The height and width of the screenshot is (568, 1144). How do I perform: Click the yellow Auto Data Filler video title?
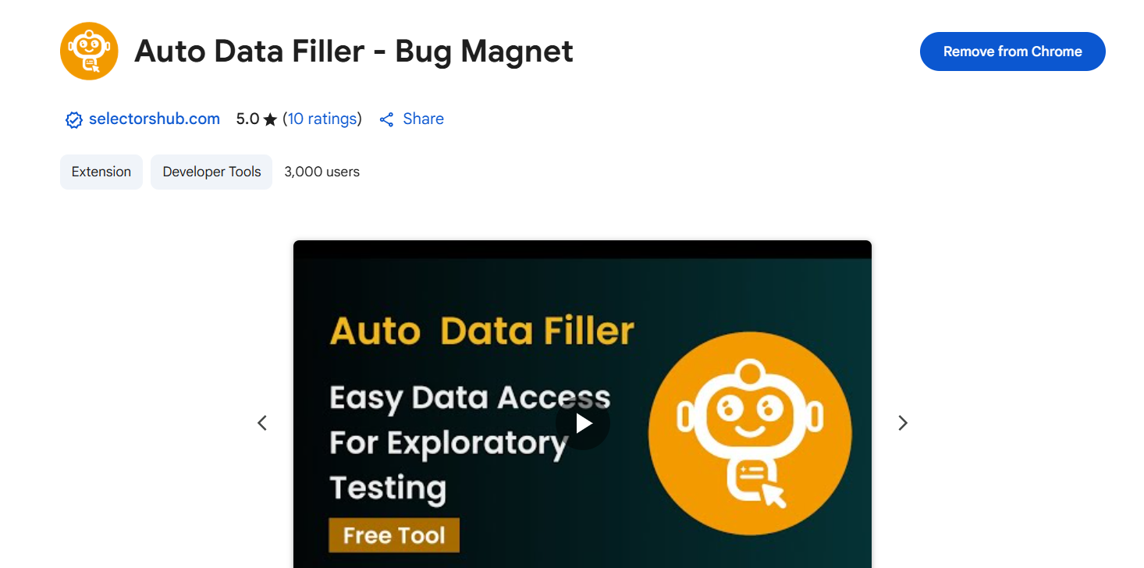(x=481, y=331)
